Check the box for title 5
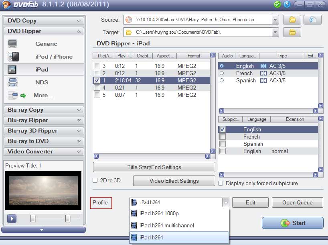328x245 pixels. (97, 95)
